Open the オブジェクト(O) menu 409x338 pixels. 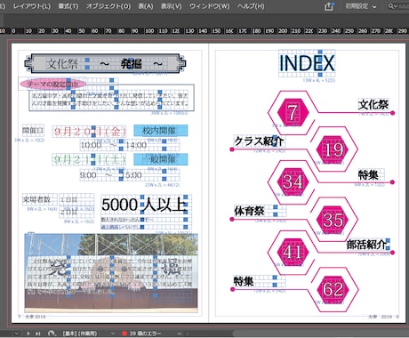tap(108, 6)
